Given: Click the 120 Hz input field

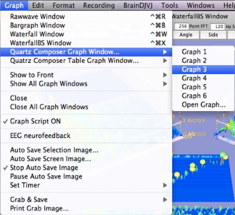Looking at the screenshot, I should 217,26.
